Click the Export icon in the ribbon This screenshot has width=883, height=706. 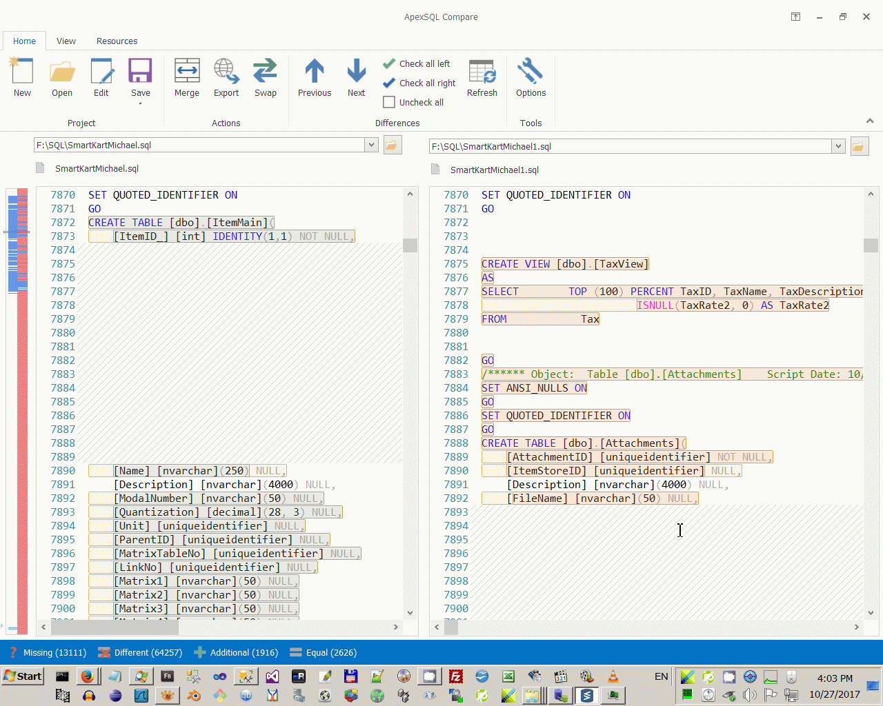coord(226,72)
